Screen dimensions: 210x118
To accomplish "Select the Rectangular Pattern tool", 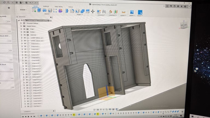I will click(x=55, y=11).
